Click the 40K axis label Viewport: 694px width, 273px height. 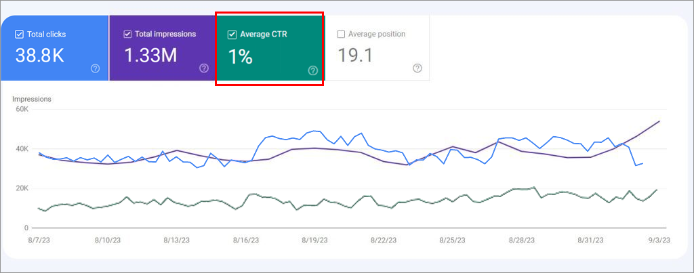tap(21, 149)
